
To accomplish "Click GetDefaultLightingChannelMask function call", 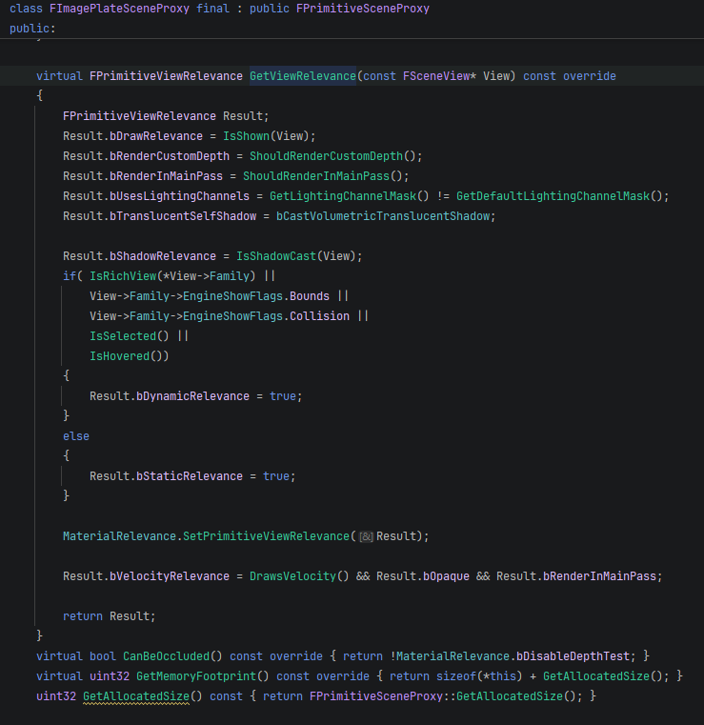I will point(553,196).
